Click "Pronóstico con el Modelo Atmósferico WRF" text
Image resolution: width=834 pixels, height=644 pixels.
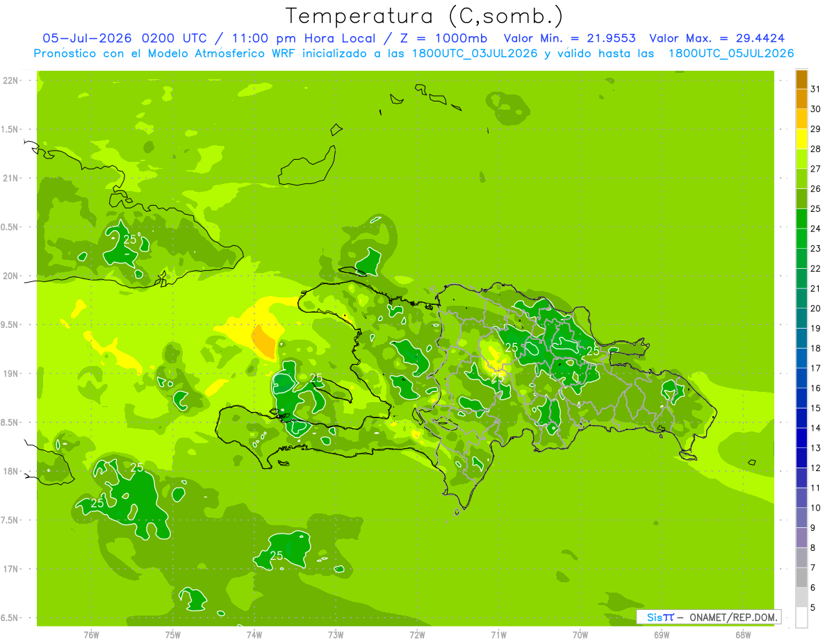(166, 53)
